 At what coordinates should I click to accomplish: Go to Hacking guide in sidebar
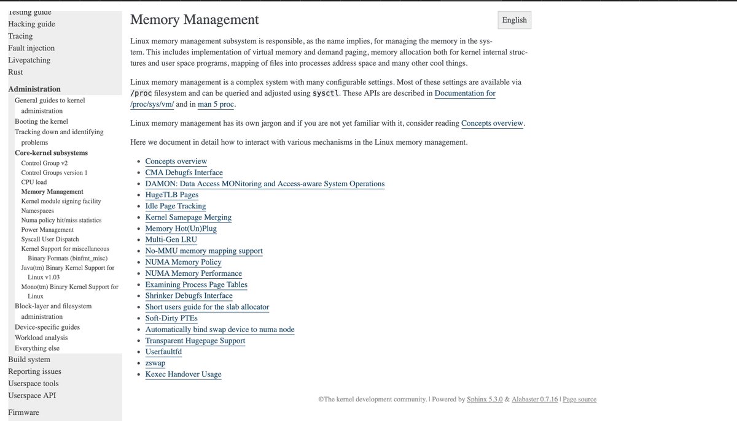(31, 24)
